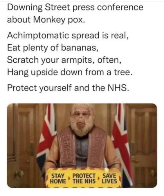Click 'Protect yourself and the NHS.' line
The image size is (164, 196).
68,88
